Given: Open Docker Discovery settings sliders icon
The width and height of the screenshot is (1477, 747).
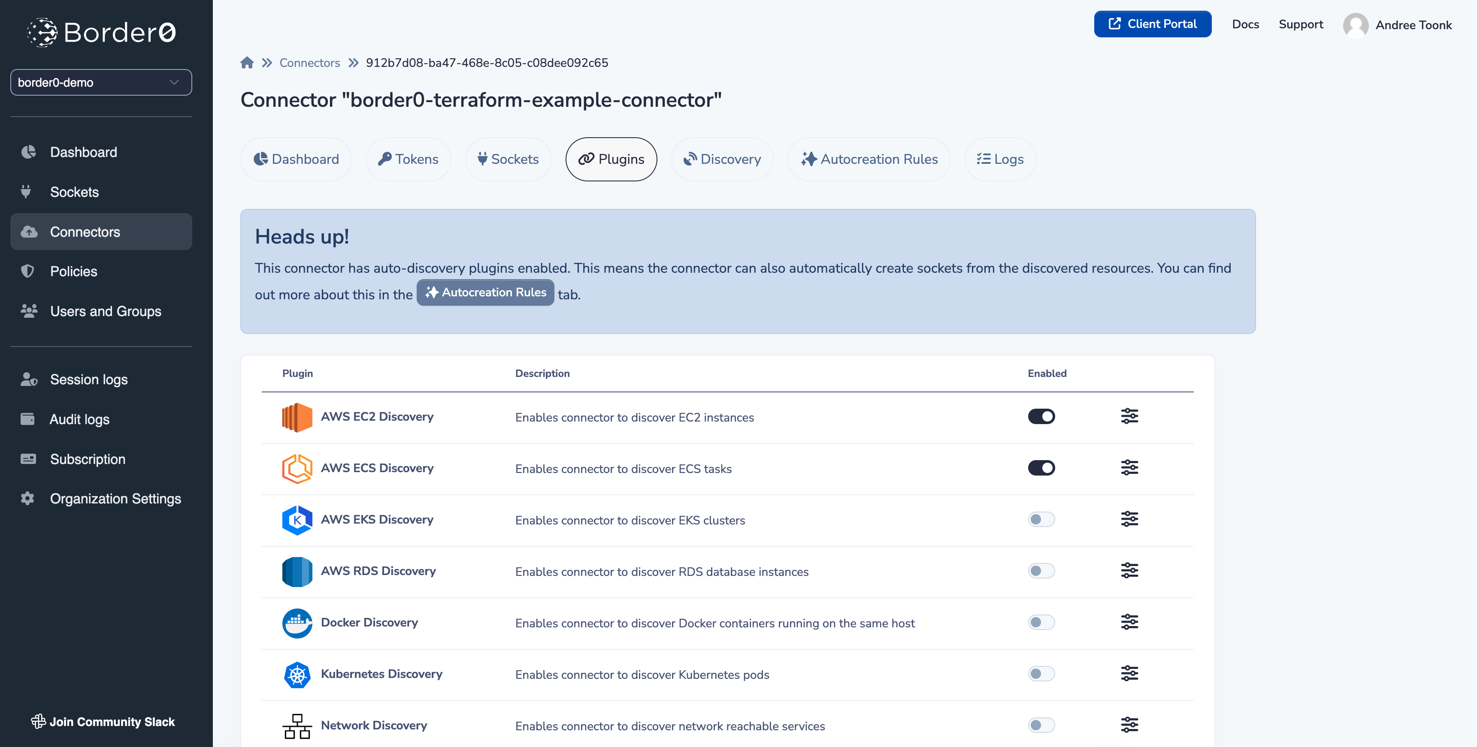Looking at the screenshot, I should [1129, 622].
